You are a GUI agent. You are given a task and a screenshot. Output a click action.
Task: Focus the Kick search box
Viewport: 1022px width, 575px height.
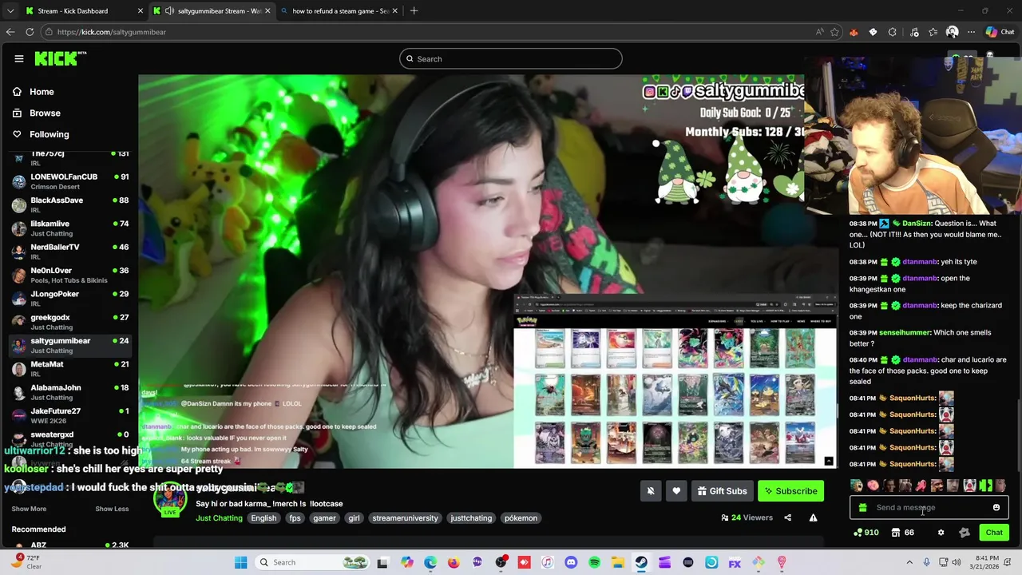coord(511,58)
